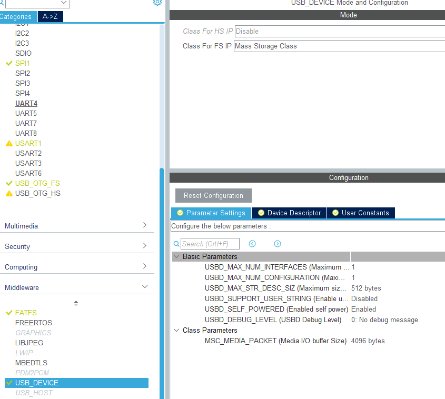Collapse the Basic Parameters group
This screenshot has height=399, width=445.
[x=176, y=257]
